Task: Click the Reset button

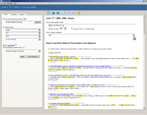Action: point(23,57)
